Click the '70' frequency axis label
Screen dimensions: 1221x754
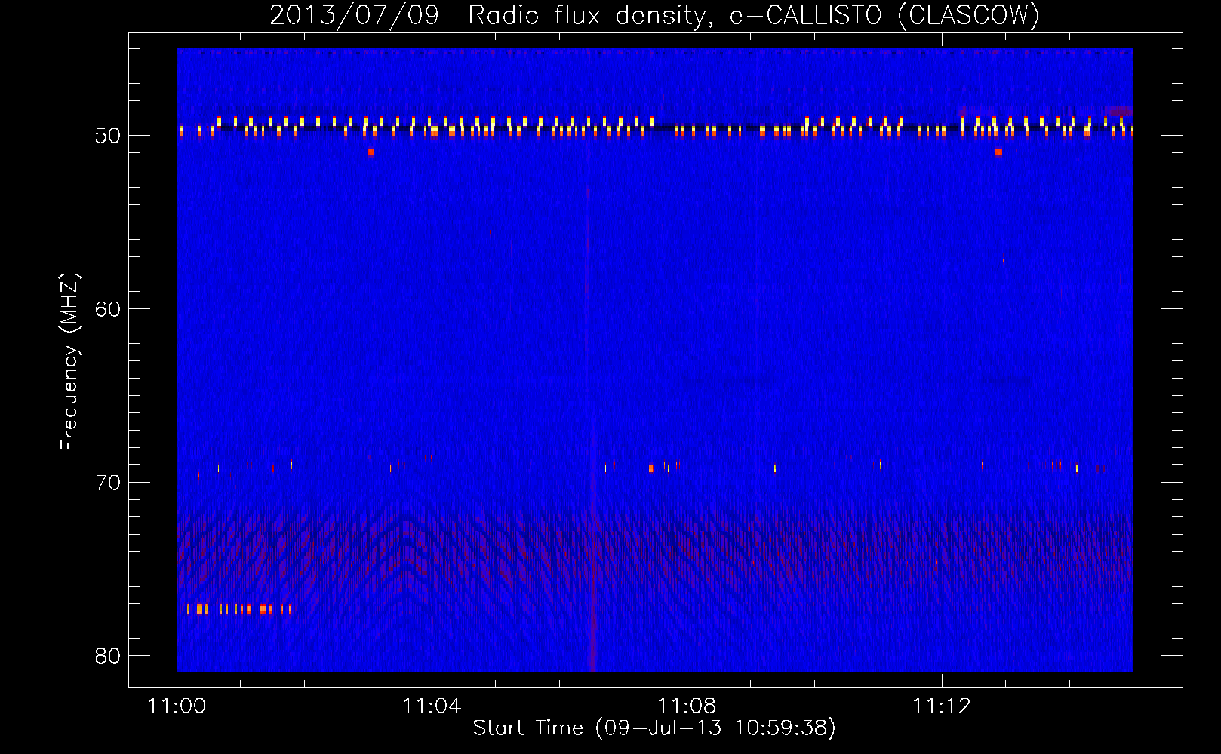click(x=108, y=483)
